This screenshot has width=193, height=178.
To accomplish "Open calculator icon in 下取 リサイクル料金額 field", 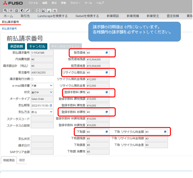I will [165, 132].
